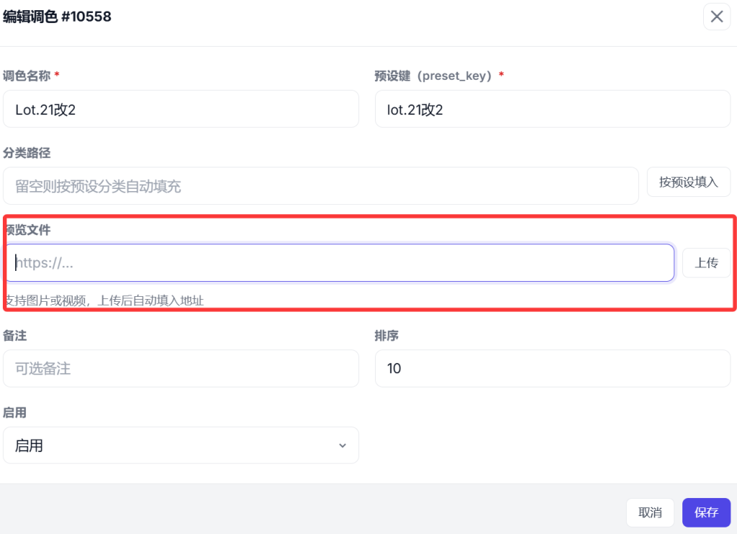The width and height of the screenshot is (737, 534).
Task: Click the 排序 label text
Action: click(386, 336)
